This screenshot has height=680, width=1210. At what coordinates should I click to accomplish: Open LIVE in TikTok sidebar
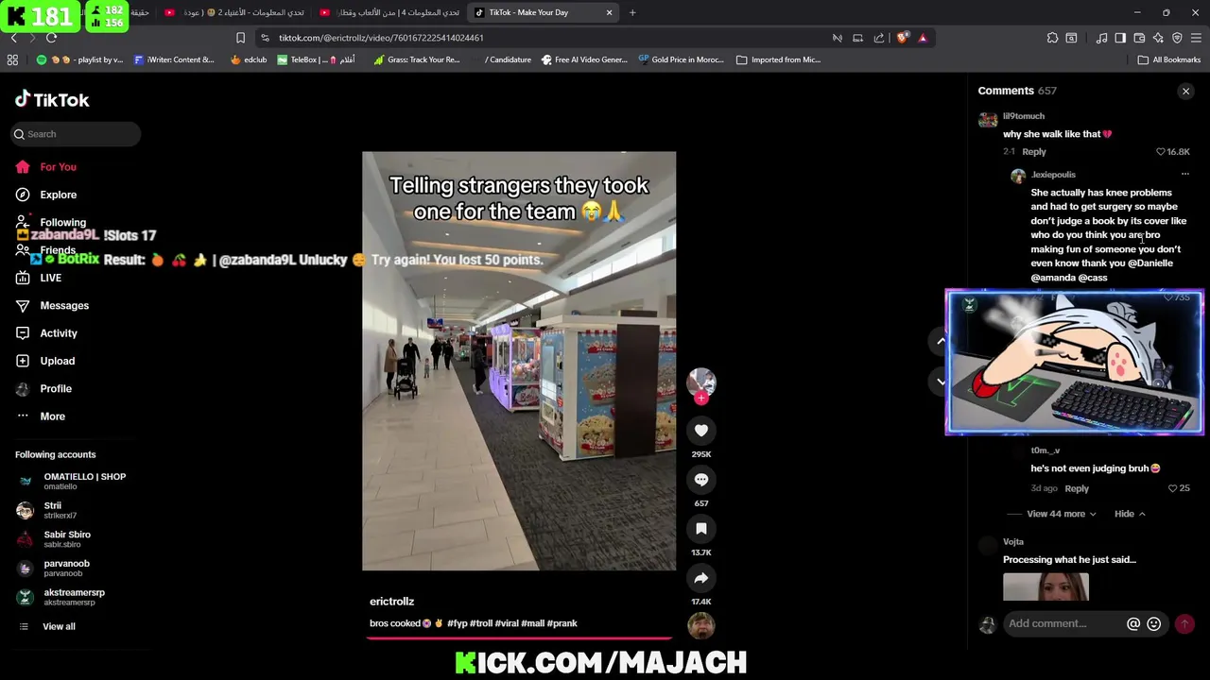point(50,278)
